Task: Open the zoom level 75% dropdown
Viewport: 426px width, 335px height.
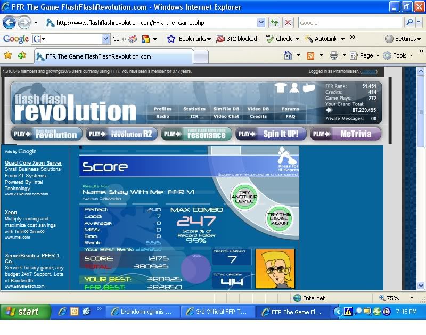Action: tap(412, 298)
